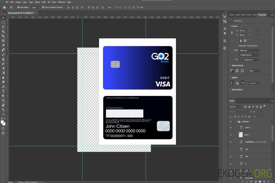
Task: Hide Layer 3 visibility eye
Action: tap(231, 135)
